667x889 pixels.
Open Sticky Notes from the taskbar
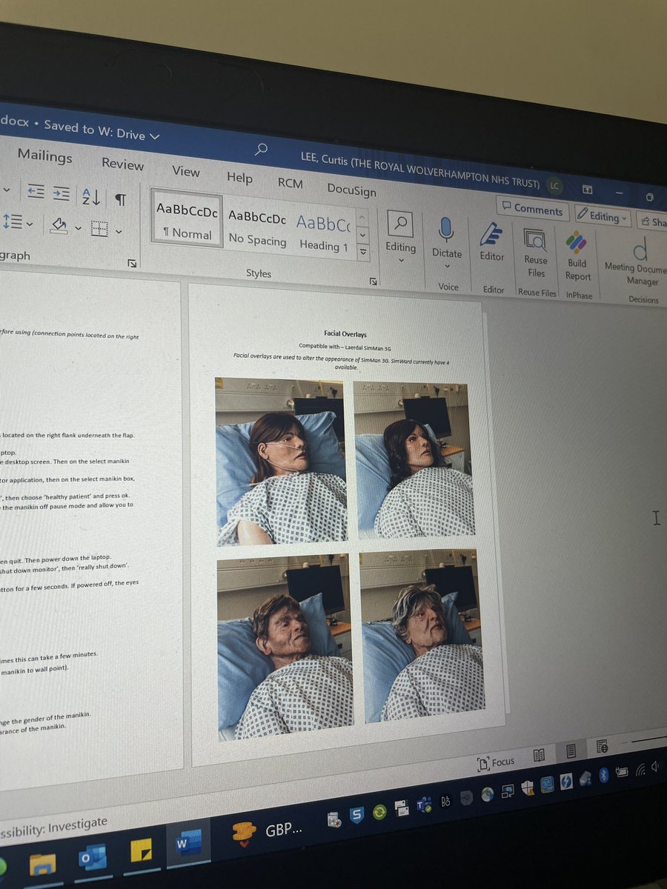click(141, 850)
